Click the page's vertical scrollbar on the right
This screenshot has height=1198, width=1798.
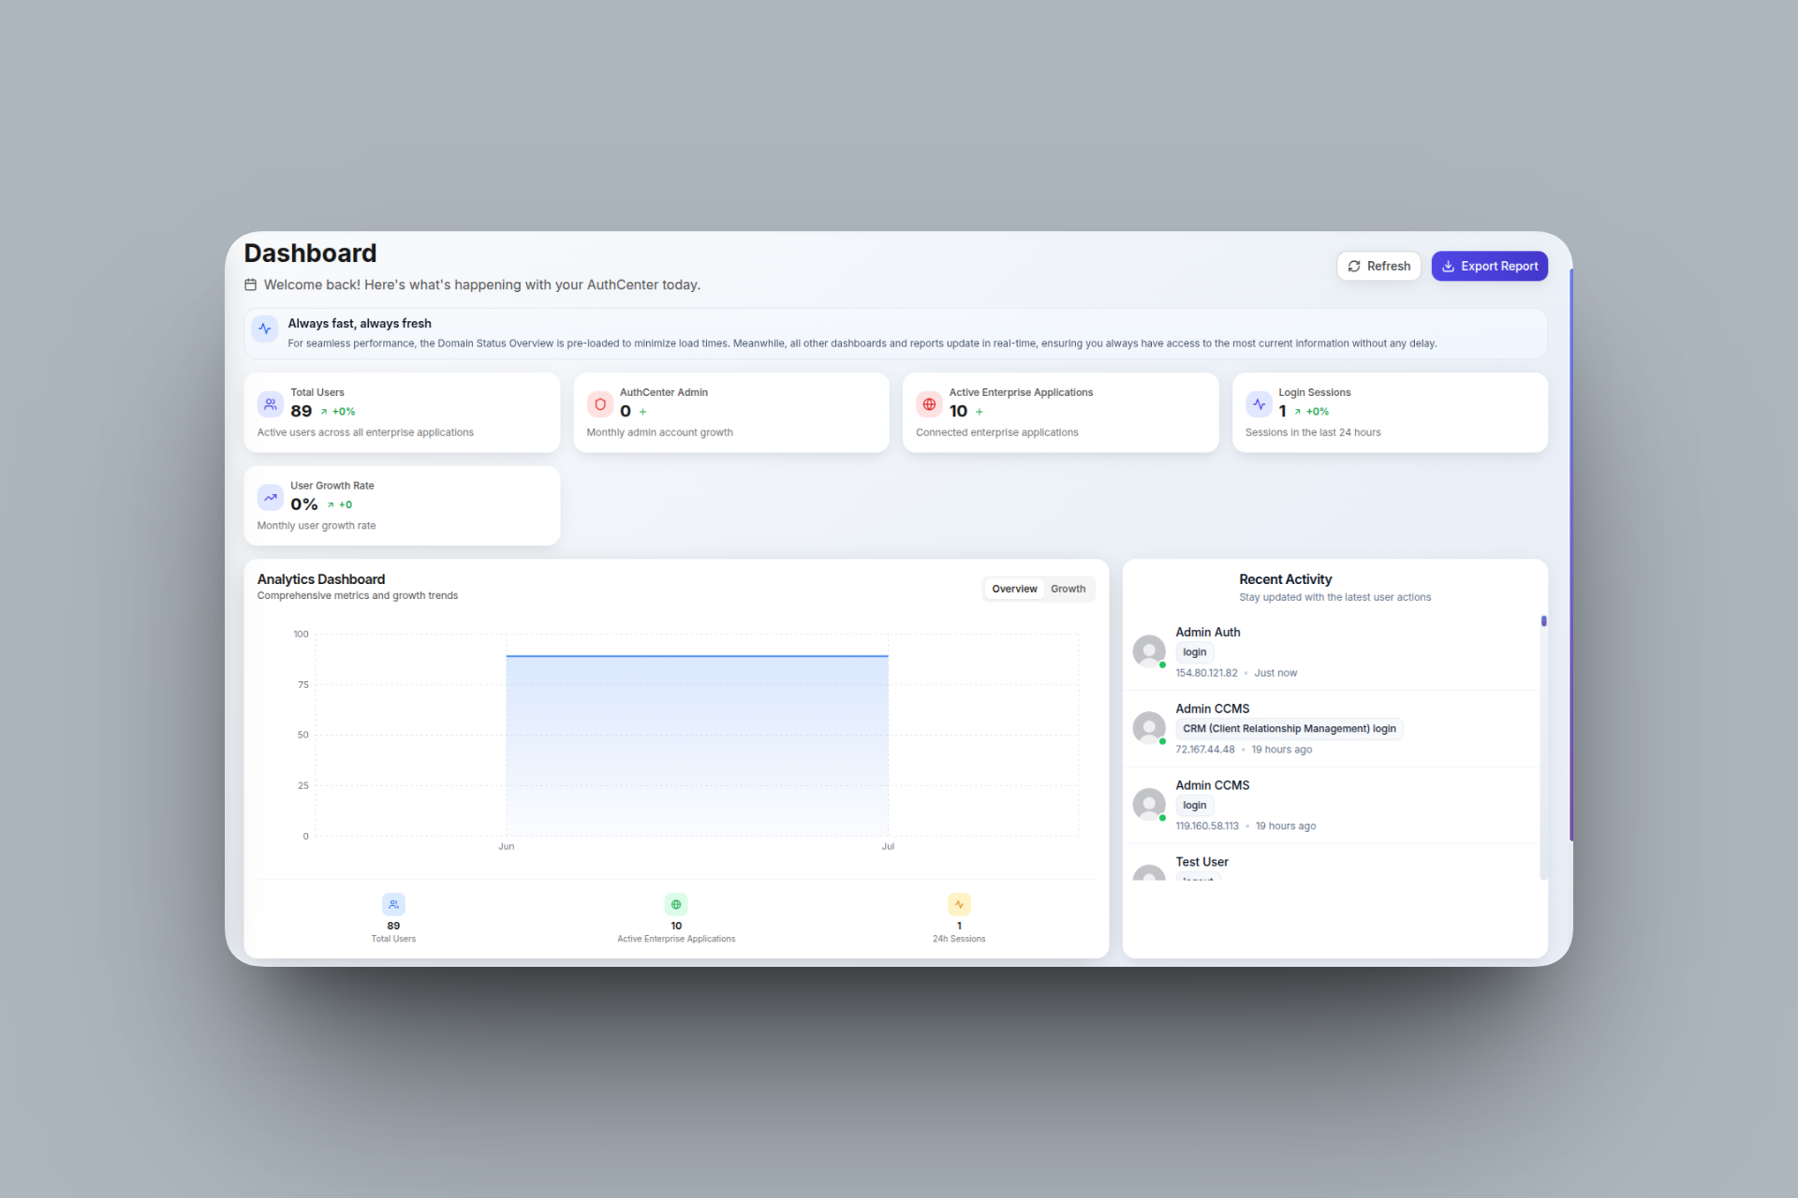coord(1570,554)
